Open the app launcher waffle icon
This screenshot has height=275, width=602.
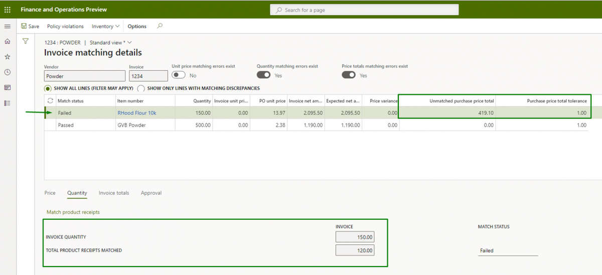coord(7,10)
